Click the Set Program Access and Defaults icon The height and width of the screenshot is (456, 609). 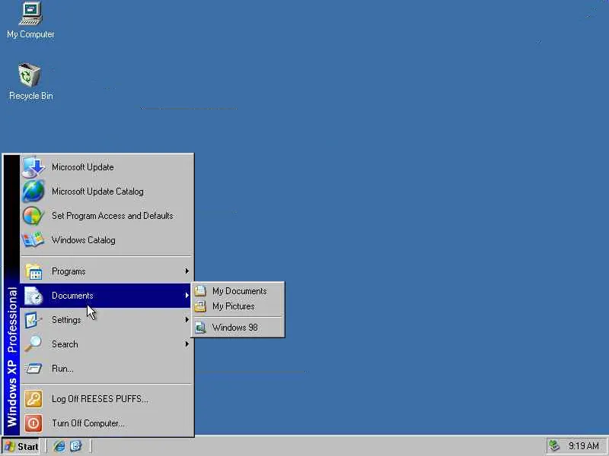[33, 216]
